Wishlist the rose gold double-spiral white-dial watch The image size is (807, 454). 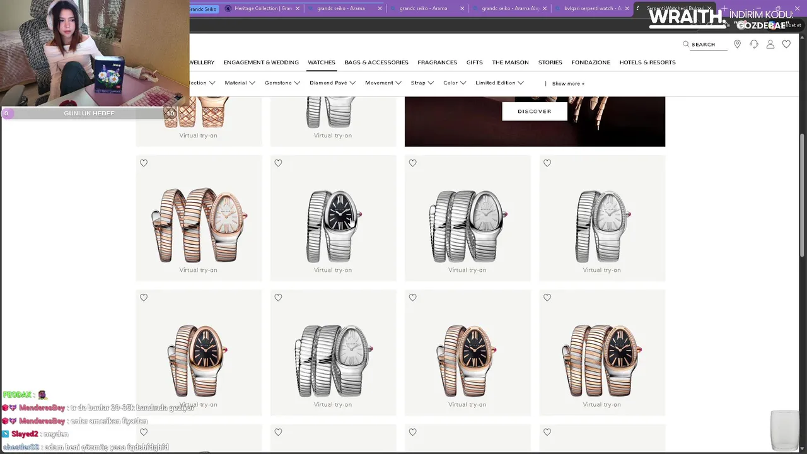[144, 163]
